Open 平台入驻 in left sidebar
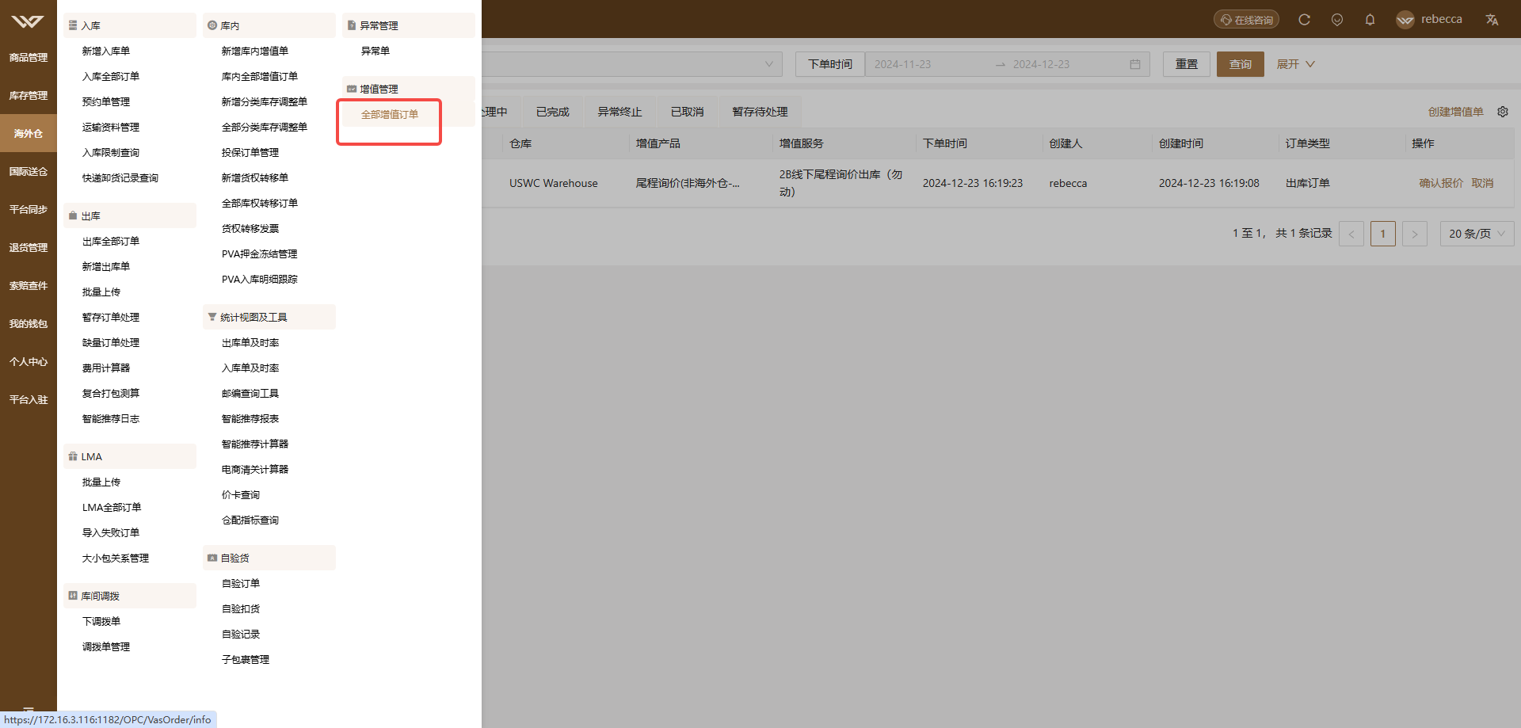The width and height of the screenshot is (1521, 728). [29, 399]
